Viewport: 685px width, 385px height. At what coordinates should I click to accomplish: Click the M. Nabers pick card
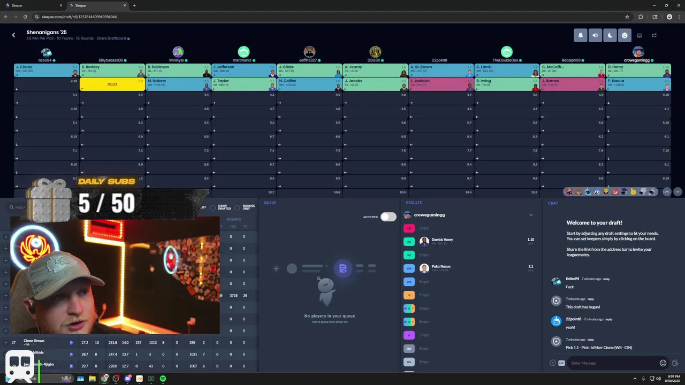178,84
